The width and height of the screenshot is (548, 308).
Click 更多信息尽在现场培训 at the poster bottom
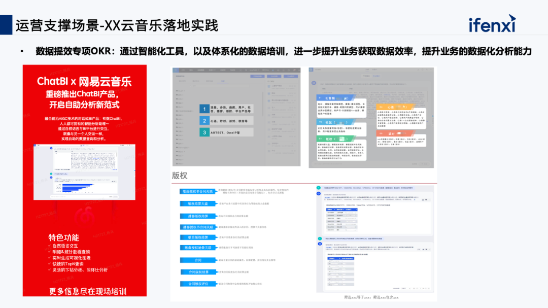coord(88,291)
